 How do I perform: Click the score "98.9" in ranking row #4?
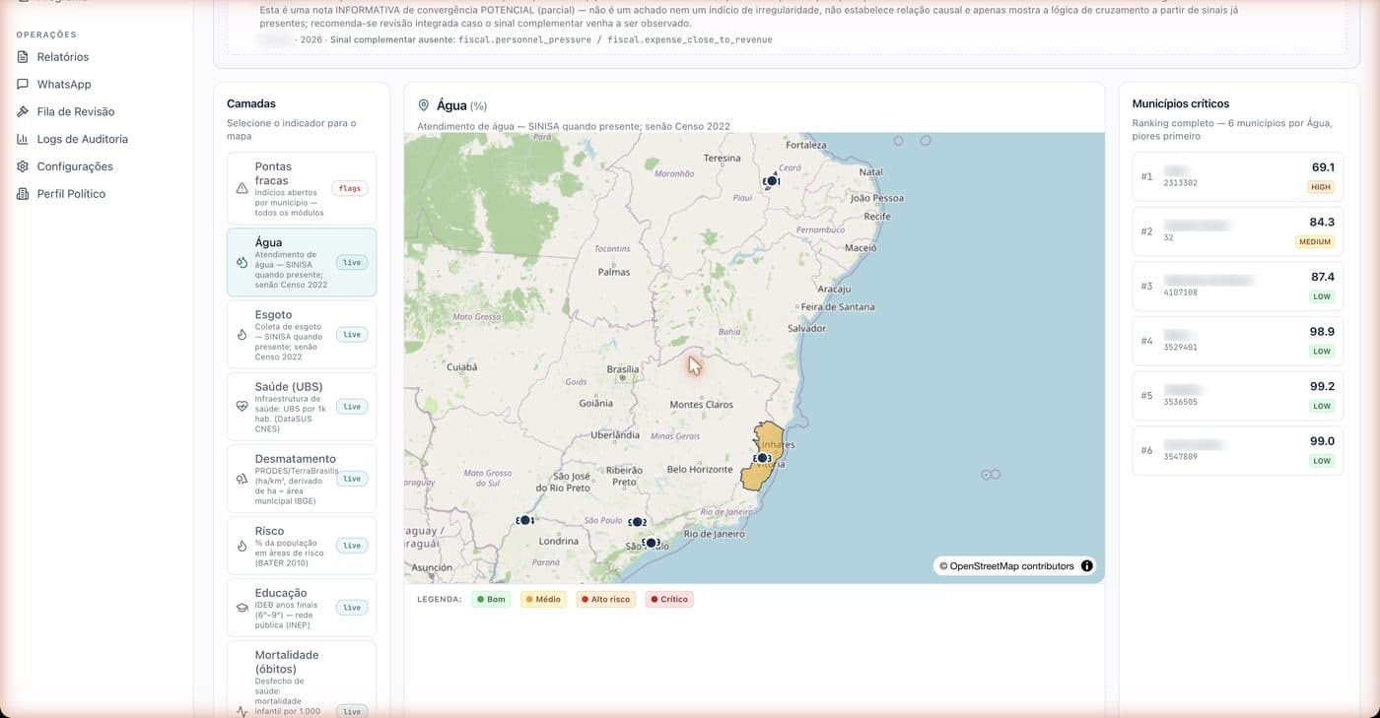pyautogui.click(x=1322, y=332)
